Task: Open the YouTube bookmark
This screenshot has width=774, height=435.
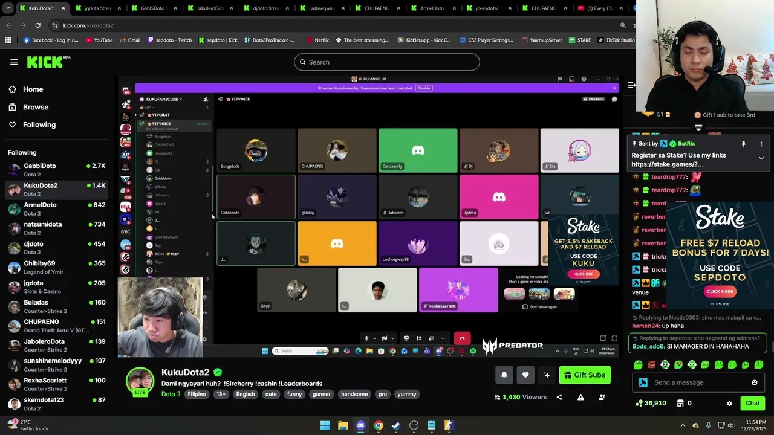Action: pos(99,40)
